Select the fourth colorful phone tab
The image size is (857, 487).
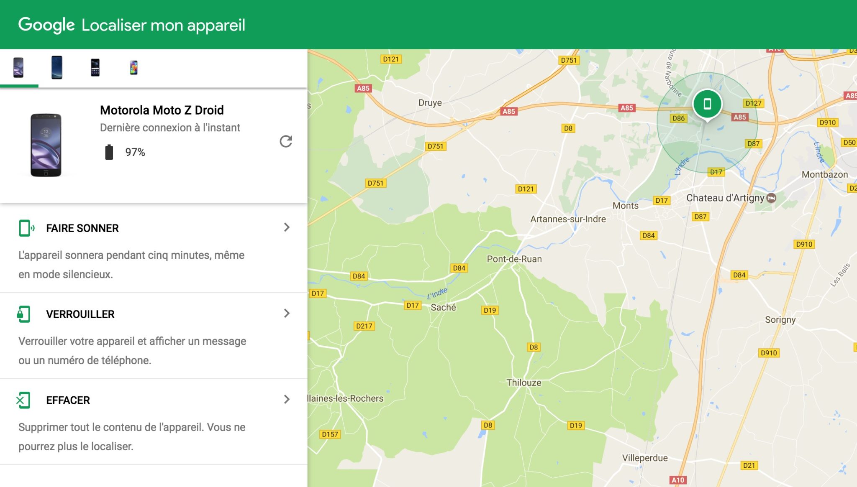coord(133,68)
